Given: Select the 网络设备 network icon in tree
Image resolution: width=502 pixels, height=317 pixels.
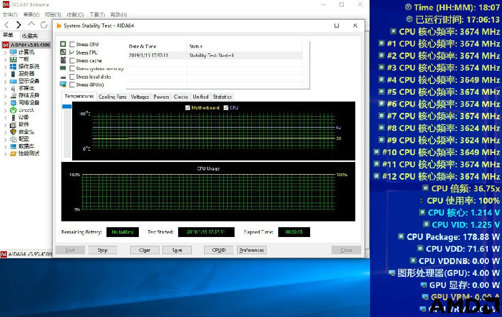Looking at the screenshot, I should (13, 103).
